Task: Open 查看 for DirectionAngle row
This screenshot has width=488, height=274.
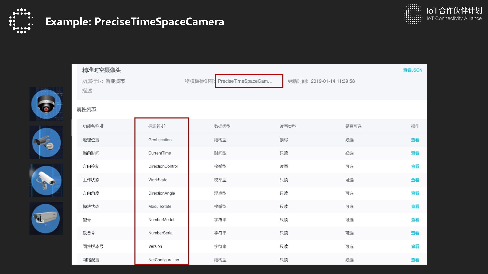Action: click(415, 193)
